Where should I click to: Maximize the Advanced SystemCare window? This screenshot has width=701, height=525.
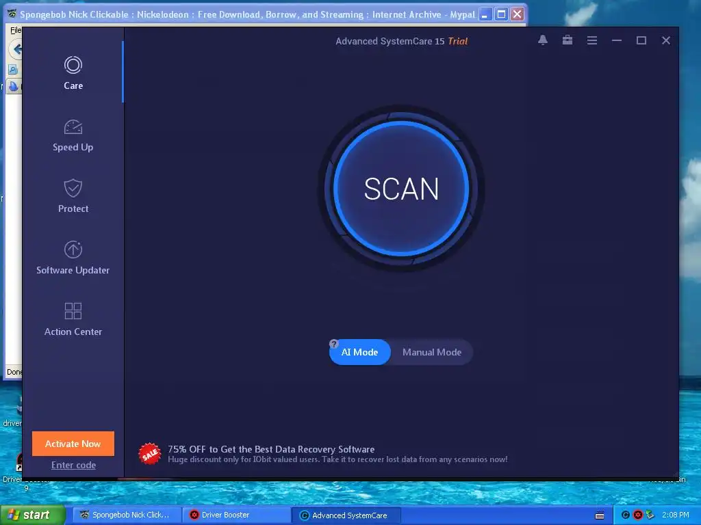(x=641, y=40)
